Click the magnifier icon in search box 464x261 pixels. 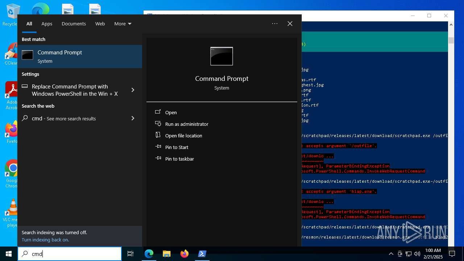coord(25,254)
